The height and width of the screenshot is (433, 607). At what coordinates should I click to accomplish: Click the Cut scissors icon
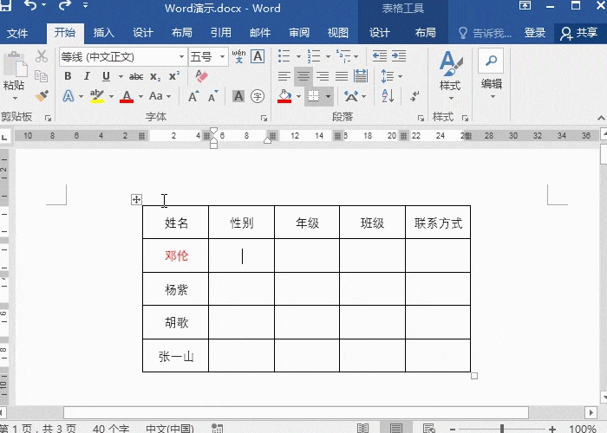[x=41, y=56]
